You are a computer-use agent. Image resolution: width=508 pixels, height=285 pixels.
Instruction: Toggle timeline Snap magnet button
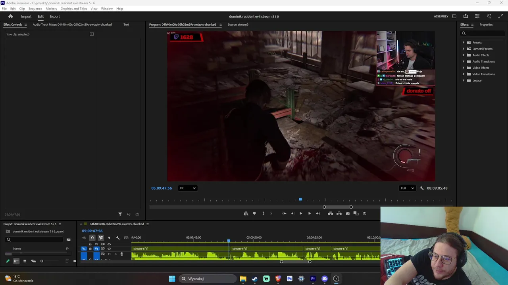click(x=92, y=237)
